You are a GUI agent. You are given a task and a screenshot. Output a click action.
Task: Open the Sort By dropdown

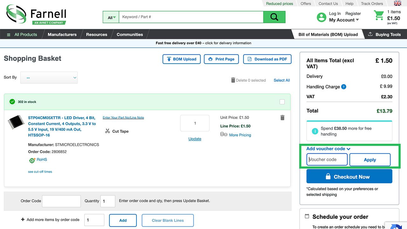point(49,78)
